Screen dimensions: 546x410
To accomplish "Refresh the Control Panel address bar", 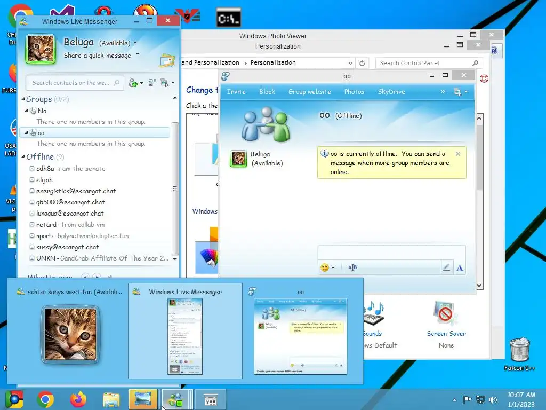I will (362, 63).
